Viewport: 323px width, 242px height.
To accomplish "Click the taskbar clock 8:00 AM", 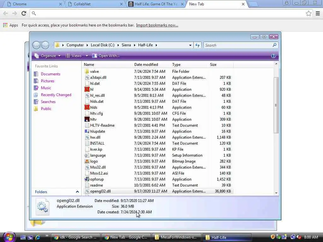I will (x=311, y=237).
